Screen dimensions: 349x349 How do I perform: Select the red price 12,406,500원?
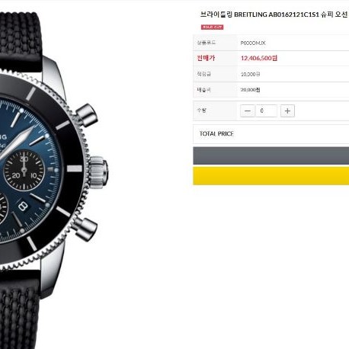pyautogui.click(x=259, y=58)
